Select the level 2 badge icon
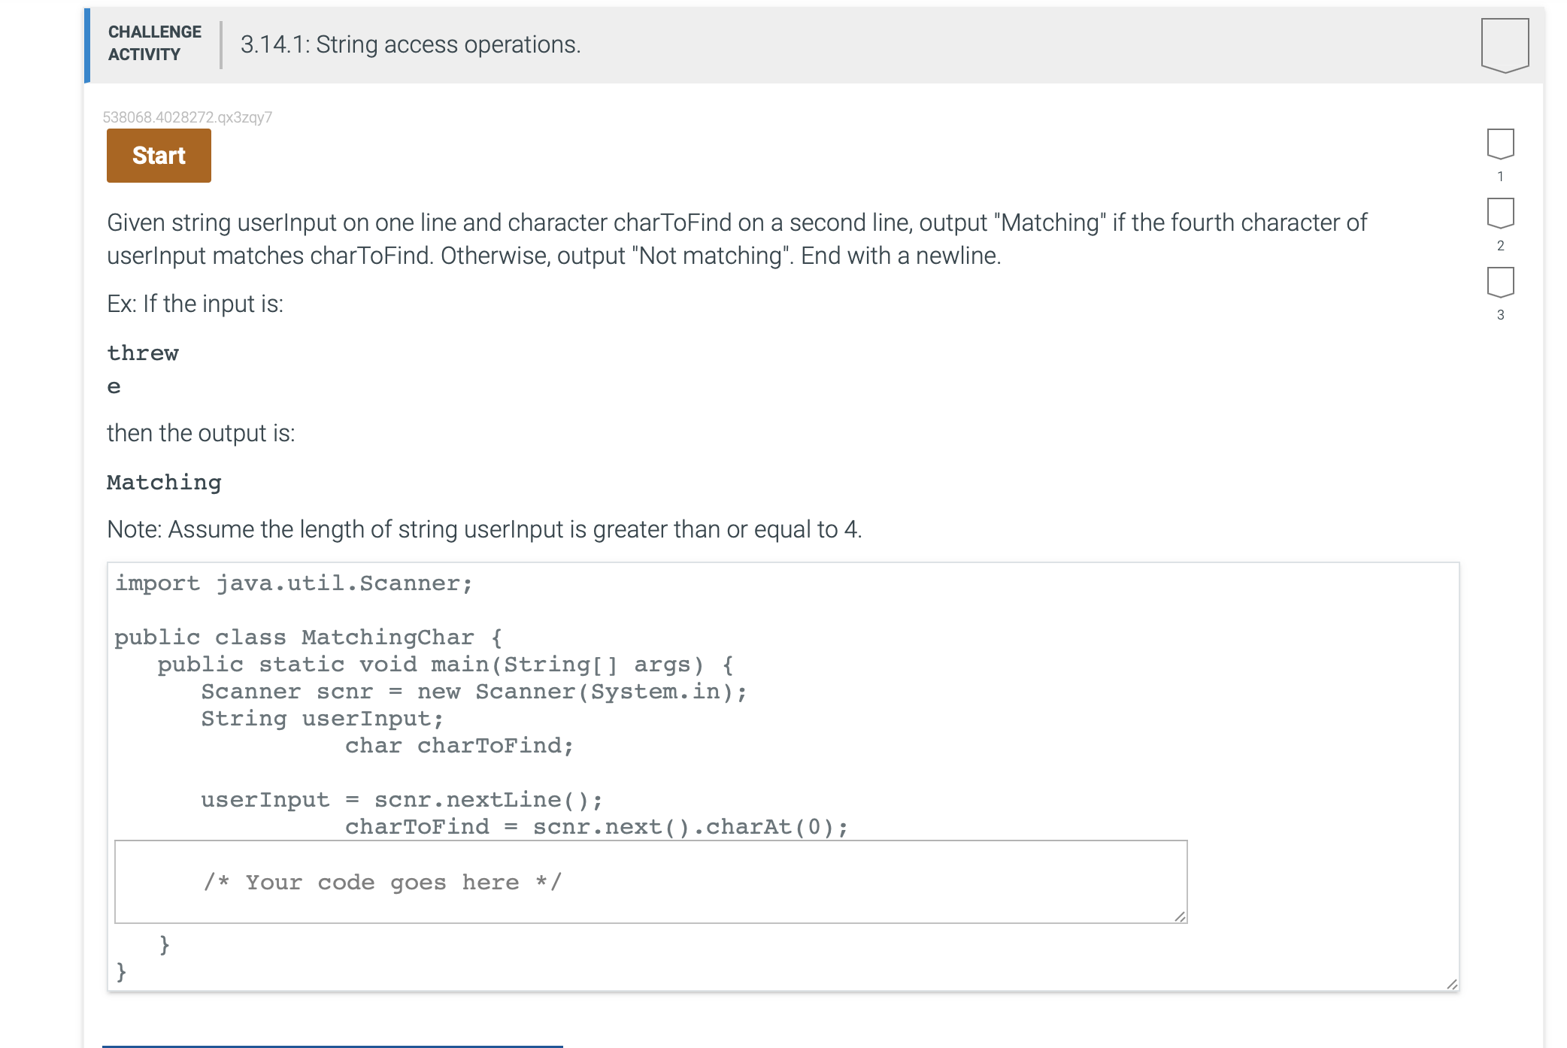 (x=1500, y=213)
